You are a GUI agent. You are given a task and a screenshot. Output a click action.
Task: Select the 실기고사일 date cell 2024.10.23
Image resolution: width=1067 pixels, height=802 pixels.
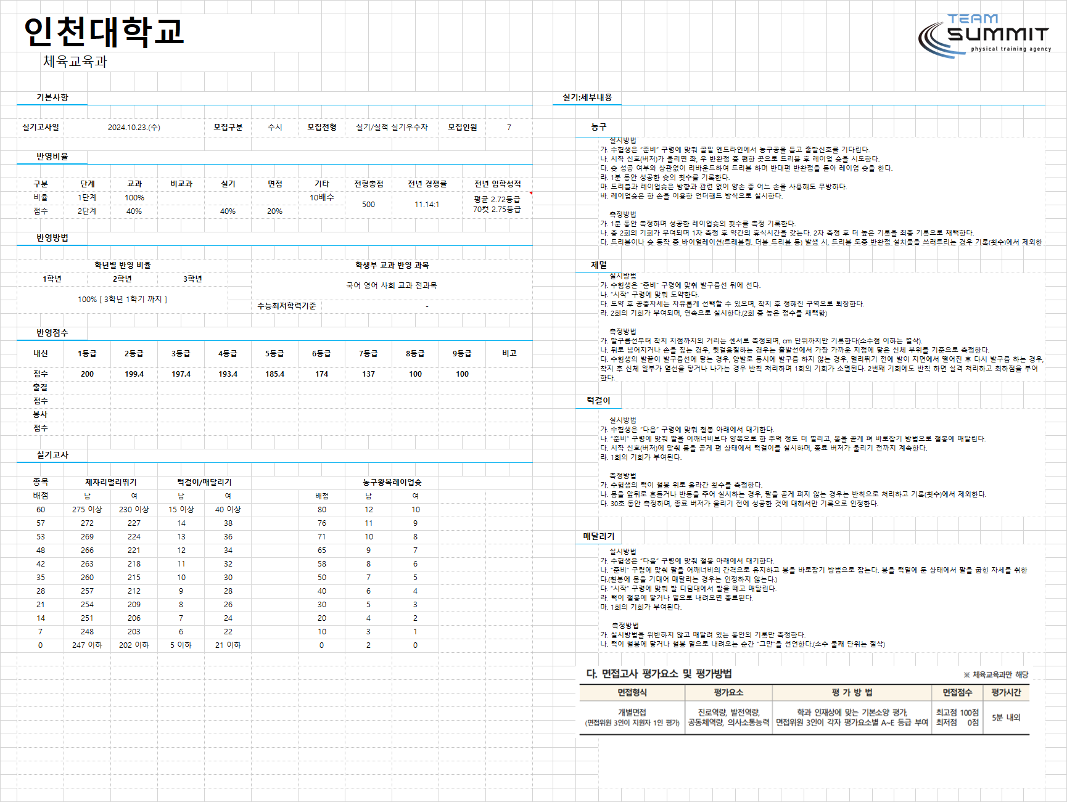tap(134, 127)
